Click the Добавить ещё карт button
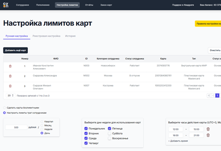This screenshot has width=221, height=151. [x=15, y=50]
